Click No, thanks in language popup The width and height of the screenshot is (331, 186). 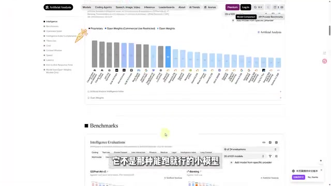pos(313,177)
